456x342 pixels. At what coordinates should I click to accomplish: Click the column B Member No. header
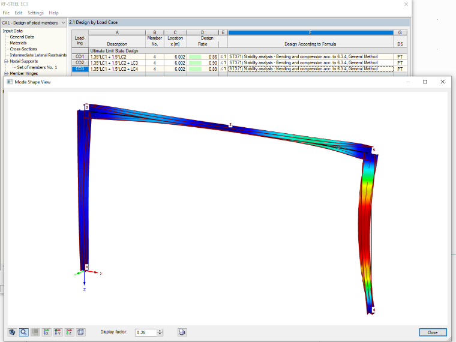click(x=155, y=32)
